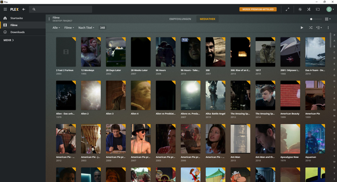The width and height of the screenshot is (337, 182).
Task: Expand the MEHR sidebar section
Action: tap(9, 40)
